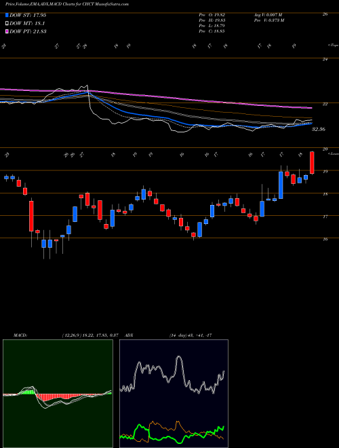Open the dark blue ADX indicator panel

coord(174,394)
